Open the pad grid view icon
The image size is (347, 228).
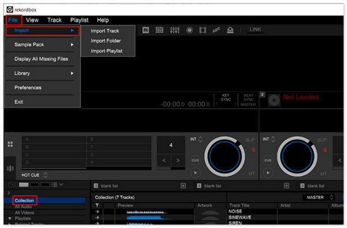(10, 145)
